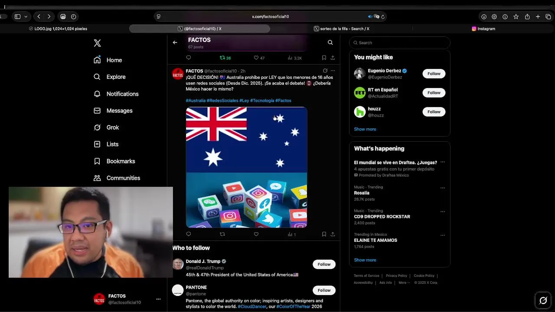Open the Rosalía trending topic

coord(362,193)
